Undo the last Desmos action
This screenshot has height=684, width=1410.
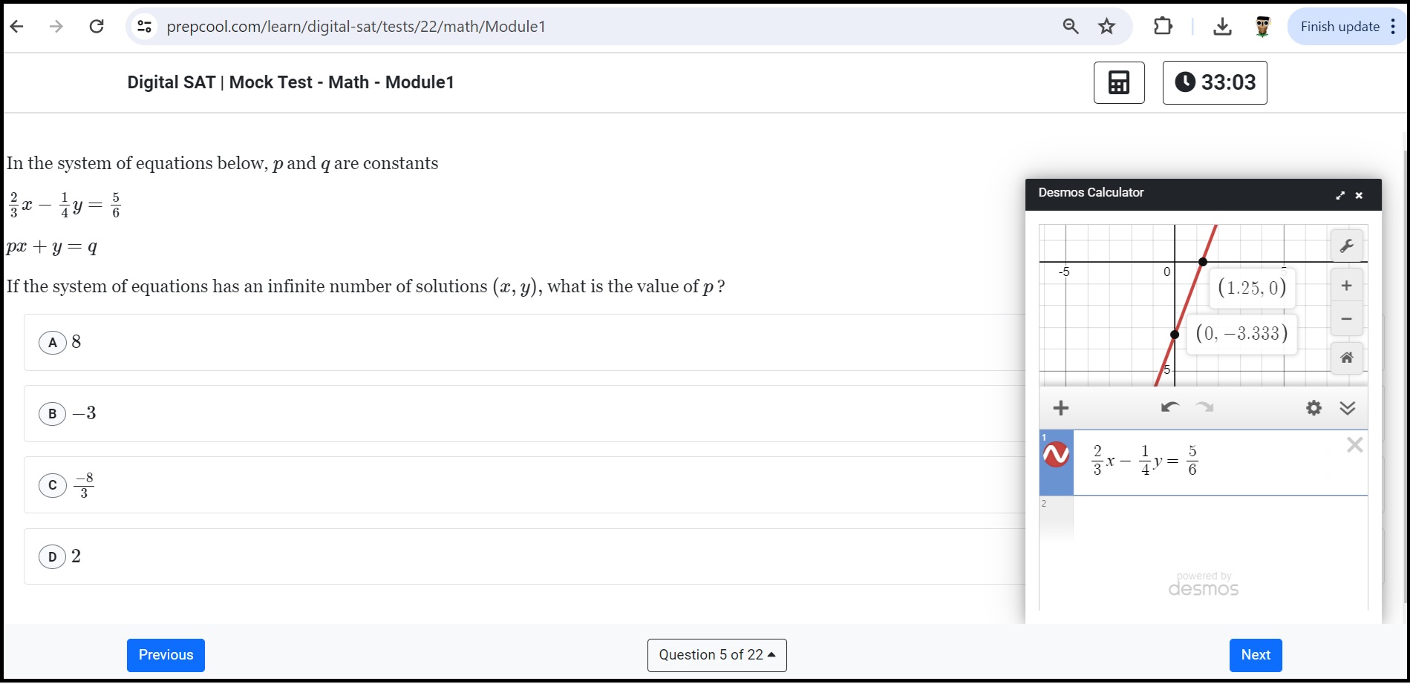pyautogui.click(x=1169, y=407)
